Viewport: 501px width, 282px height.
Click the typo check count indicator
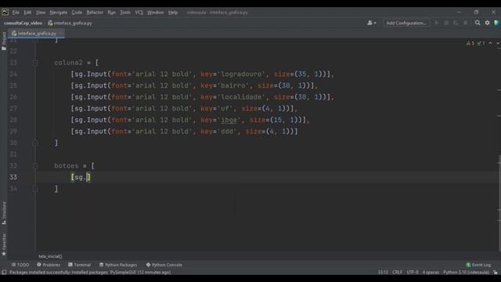(x=481, y=43)
